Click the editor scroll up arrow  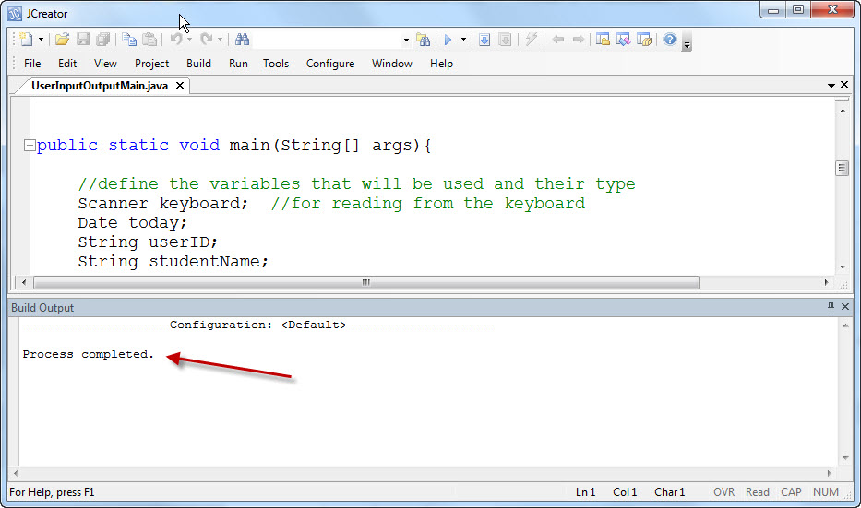(x=843, y=111)
